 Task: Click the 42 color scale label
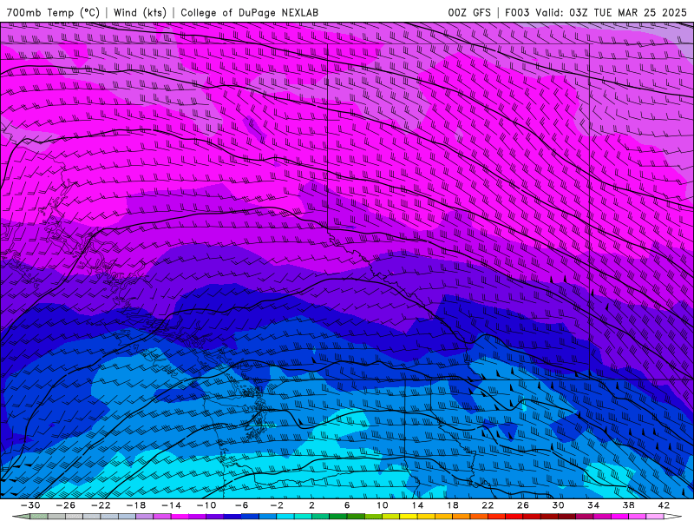point(664,505)
